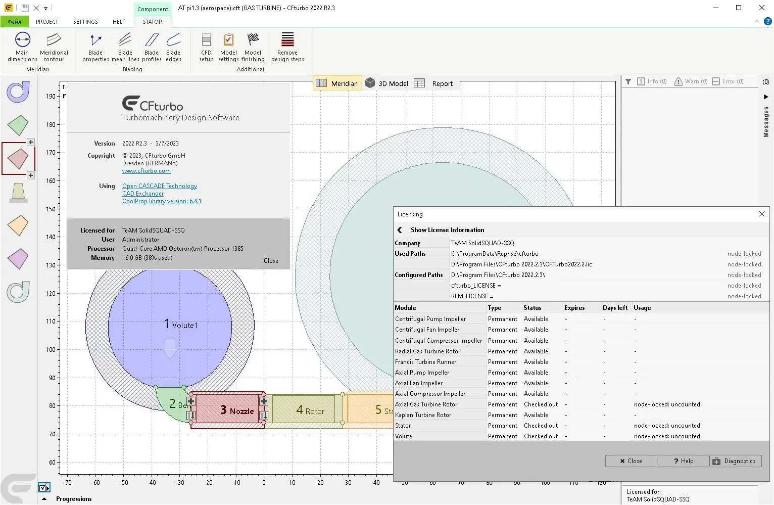Image resolution: width=774 pixels, height=505 pixels.
Task: Go back with Licensing arrow
Action: [x=400, y=230]
